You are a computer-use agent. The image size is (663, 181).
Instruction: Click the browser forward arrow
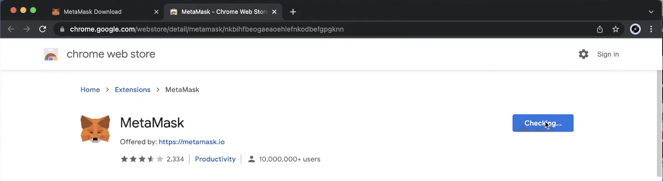(27, 29)
